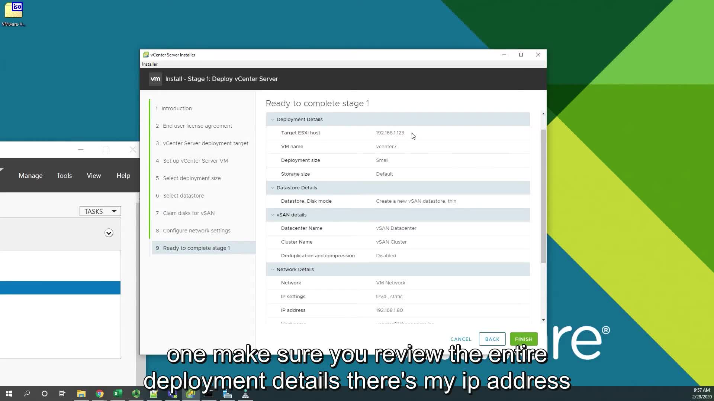Open taskbar search
This screenshot has height=401, width=714.
tap(27, 394)
